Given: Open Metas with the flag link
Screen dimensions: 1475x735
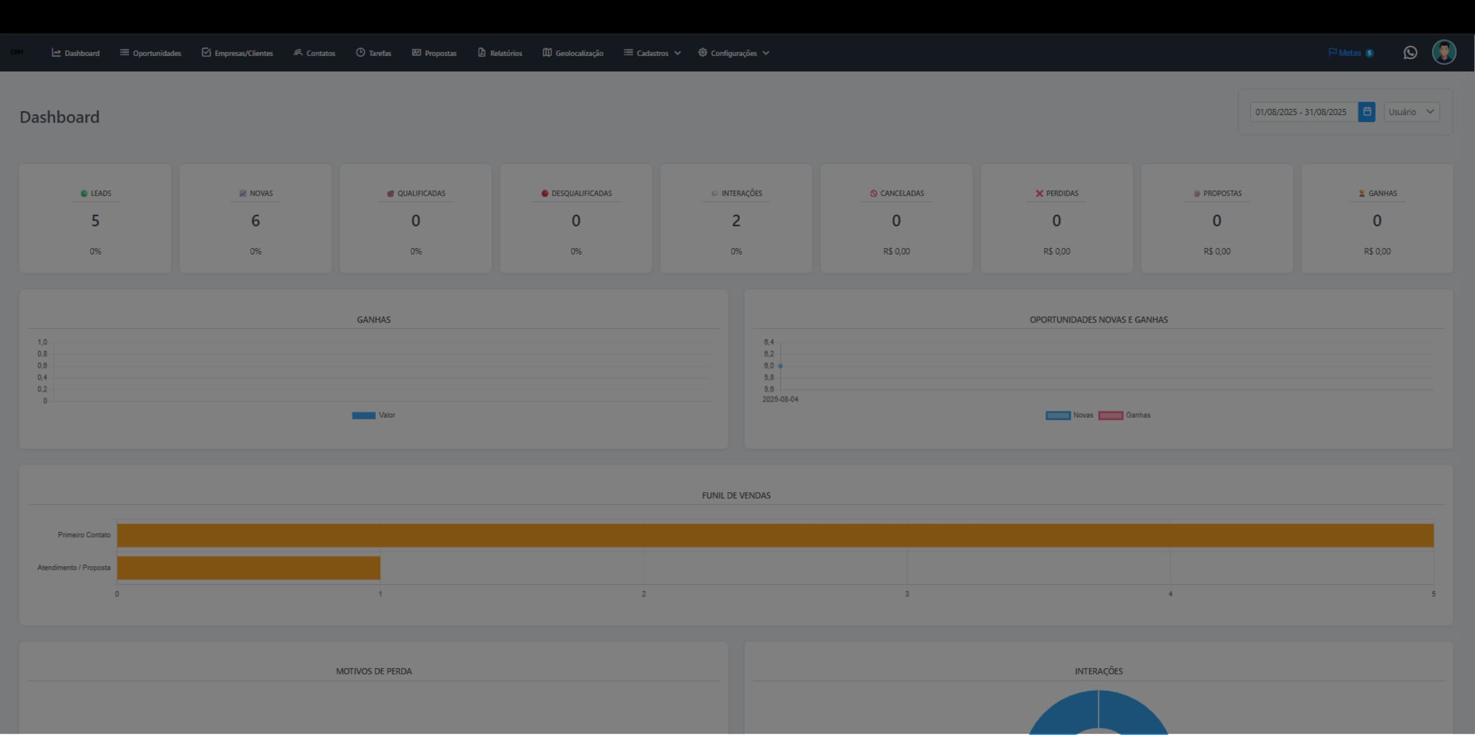Looking at the screenshot, I should click(x=1350, y=52).
